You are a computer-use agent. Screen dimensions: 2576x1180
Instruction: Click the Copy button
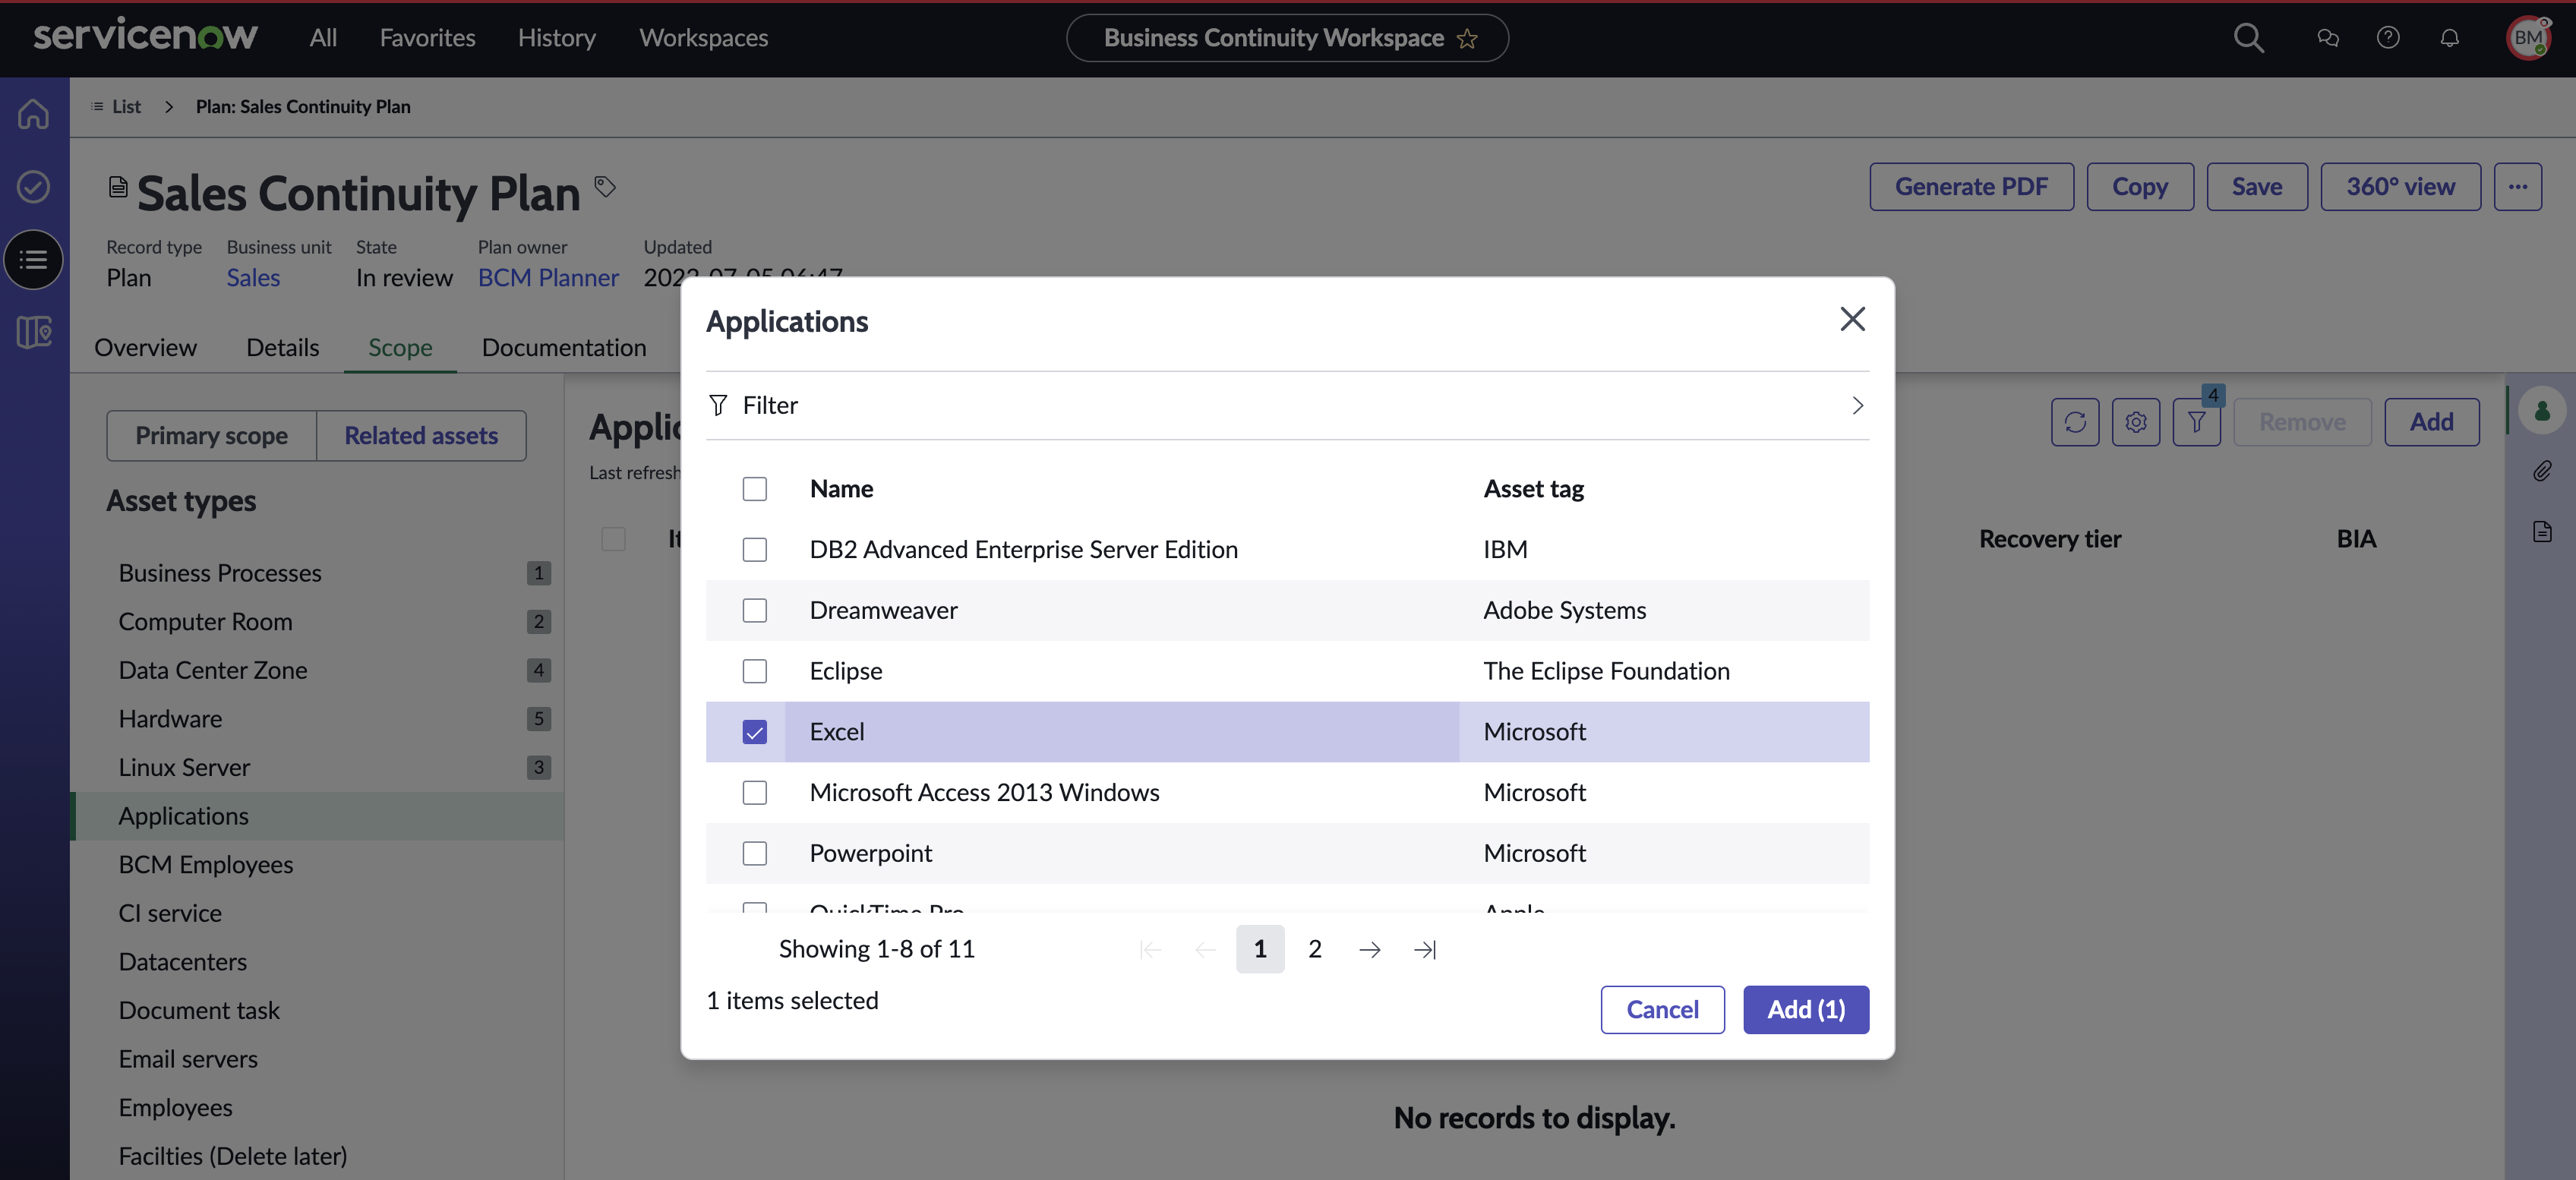click(2140, 187)
